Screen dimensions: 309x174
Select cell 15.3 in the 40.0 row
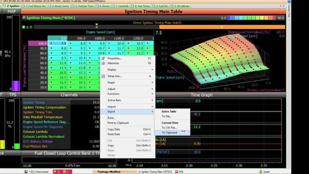pos(77,73)
